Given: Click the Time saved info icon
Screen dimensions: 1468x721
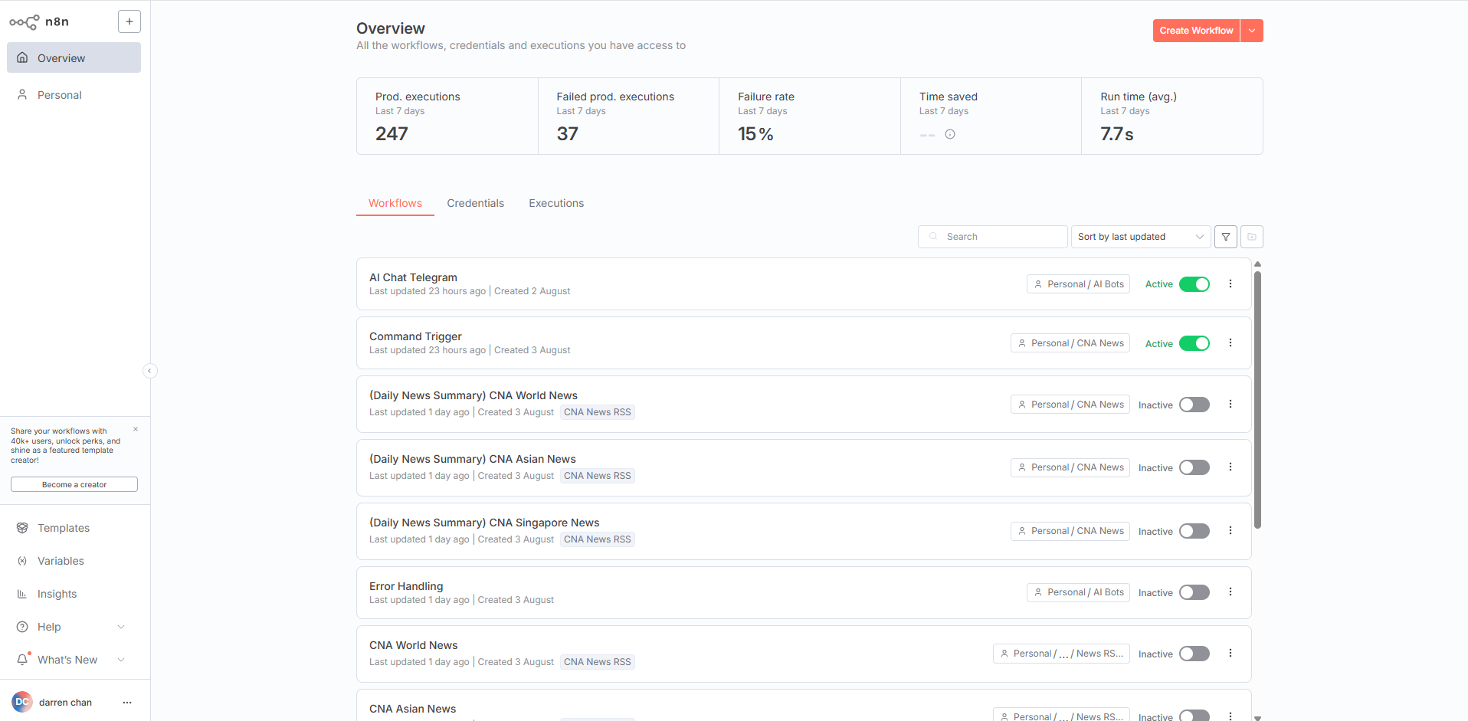Looking at the screenshot, I should (x=950, y=134).
